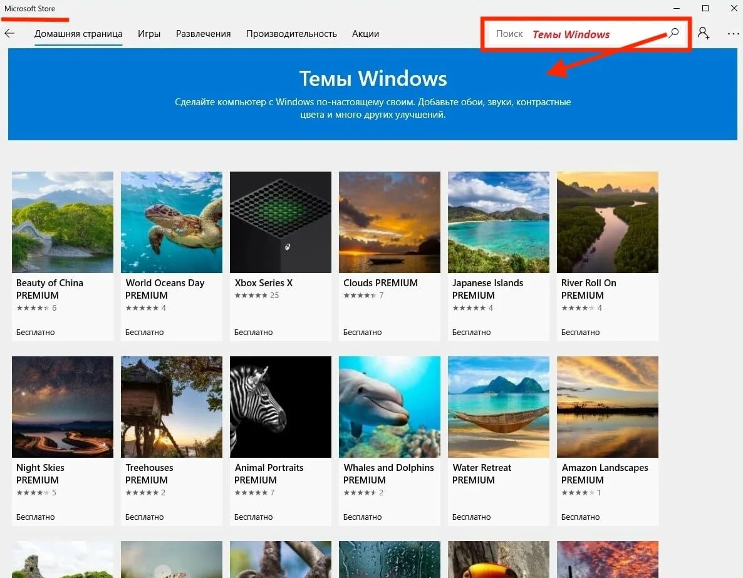743x578 pixels.
Task: Click the back arrow icon
Action: pos(9,33)
